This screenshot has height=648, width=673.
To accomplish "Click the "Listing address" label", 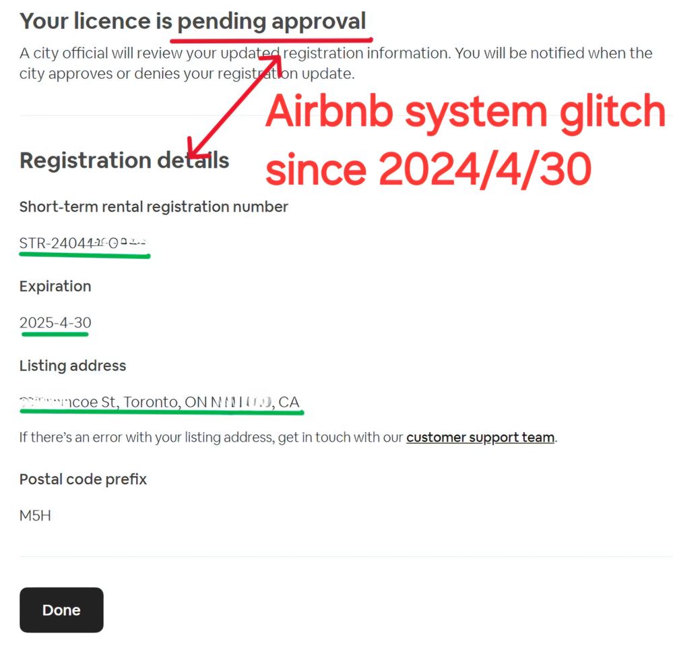I will coord(73,365).
